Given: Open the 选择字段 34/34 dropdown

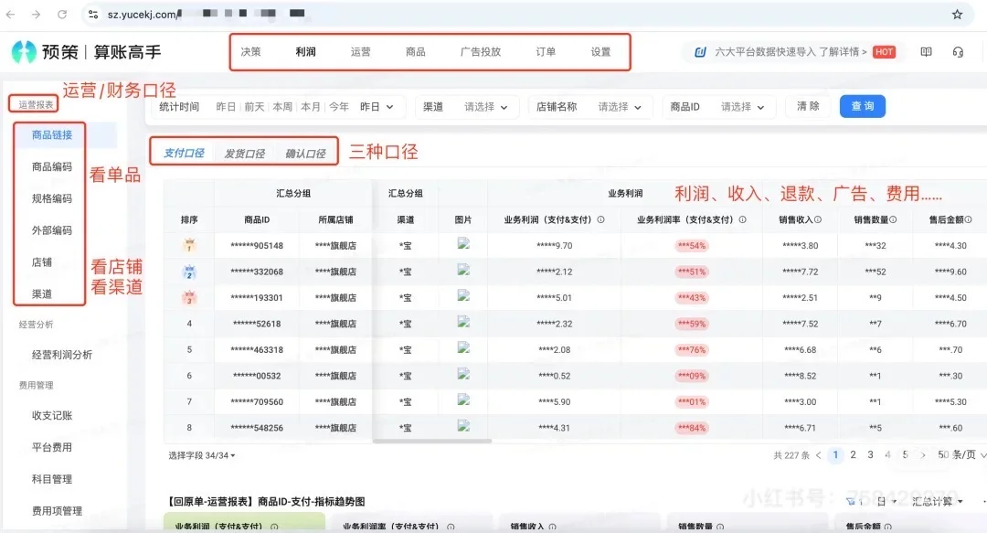Looking at the screenshot, I should (x=201, y=455).
